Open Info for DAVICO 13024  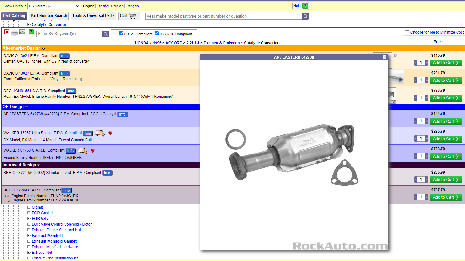[64, 56]
